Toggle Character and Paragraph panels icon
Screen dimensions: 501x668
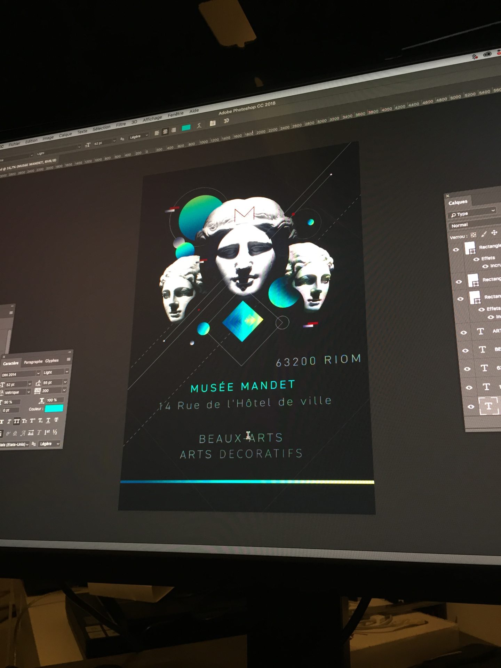213,123
